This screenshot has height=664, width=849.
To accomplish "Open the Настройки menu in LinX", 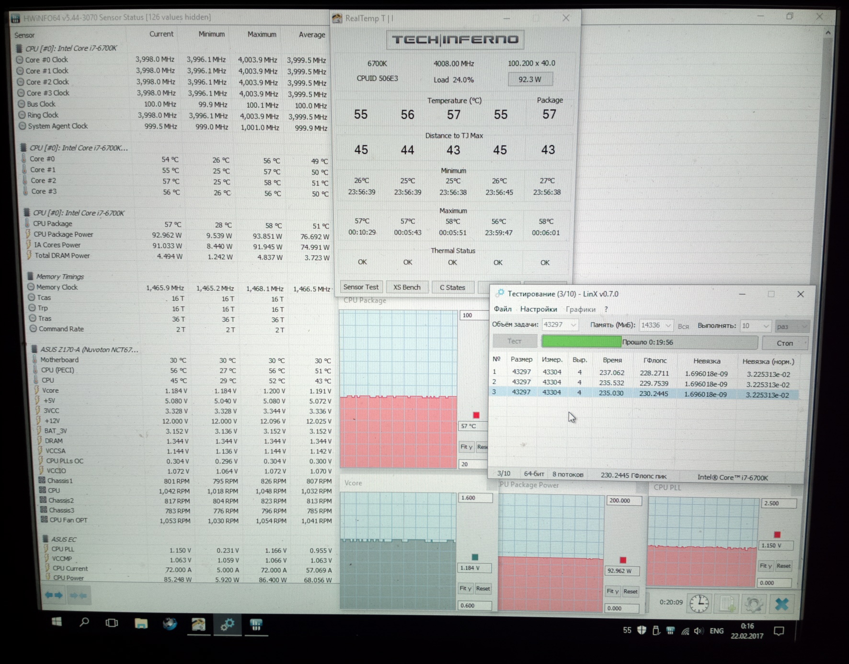I will 539,309.
